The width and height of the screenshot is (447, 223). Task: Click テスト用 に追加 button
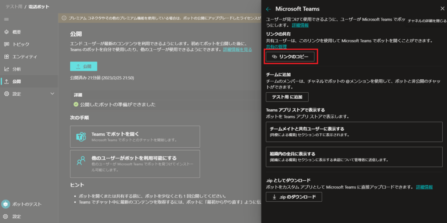[287, 97]
